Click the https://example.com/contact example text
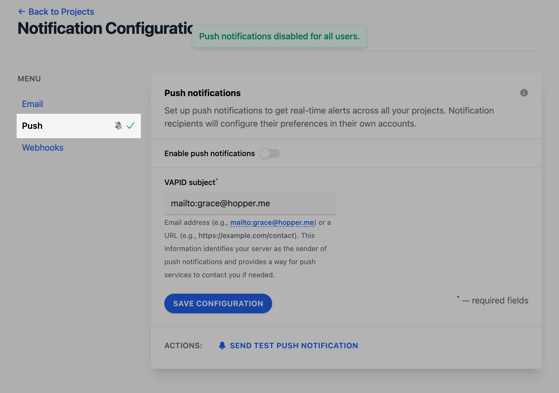 (247, 236)
